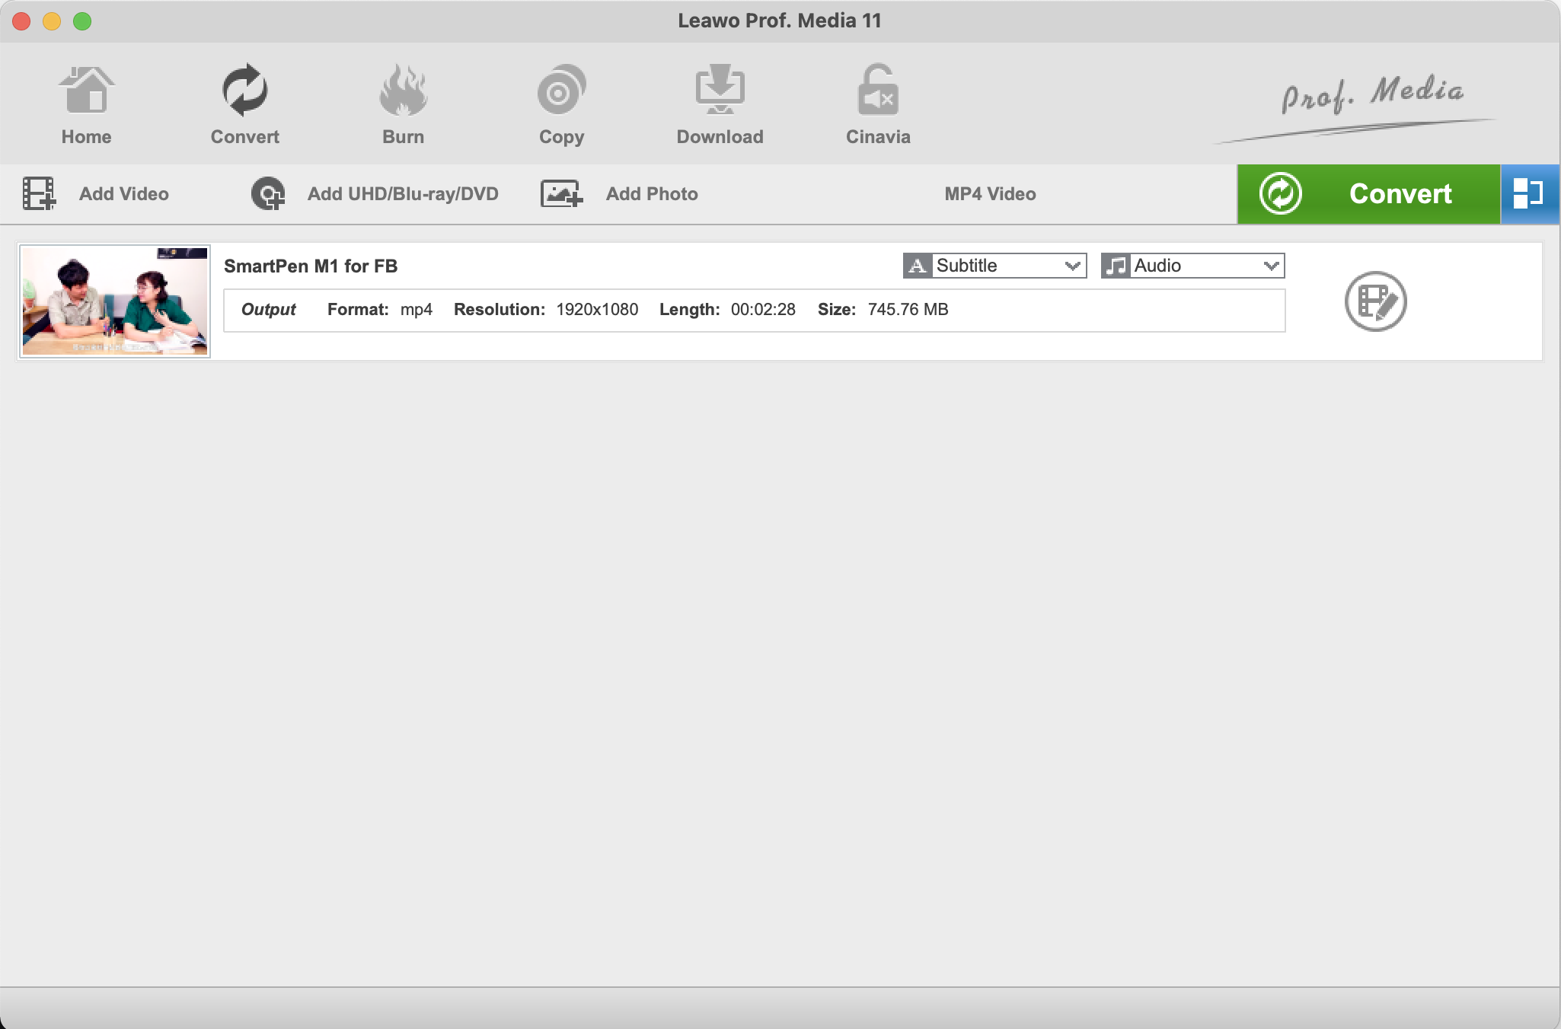Click the Add Video filmstrip icon
This screenshot has width=1561, height=1029.
tap(39, 194)
